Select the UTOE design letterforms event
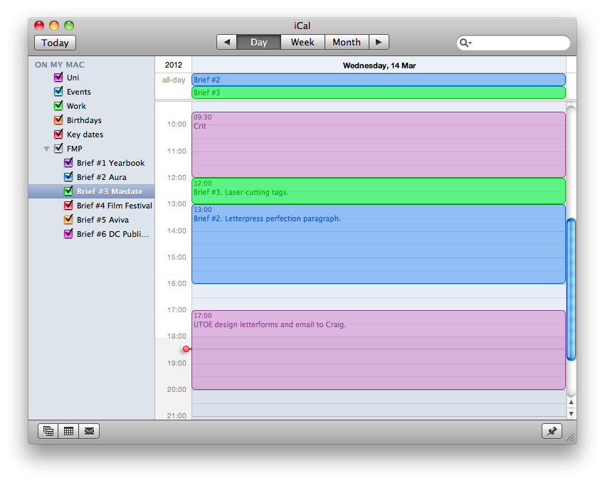605x483 pixels. click(379, 350)
